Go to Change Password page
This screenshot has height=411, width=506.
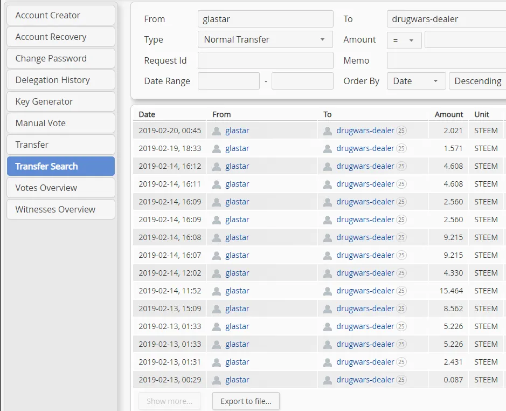[x=61, y=58]
